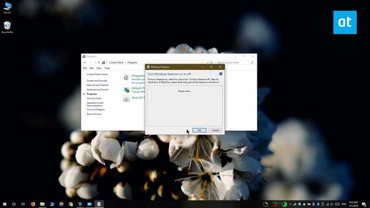This screenshot has width=370, height=208.
Task: Open the This PC desktop icon
Action: click(x=7, y=8)
